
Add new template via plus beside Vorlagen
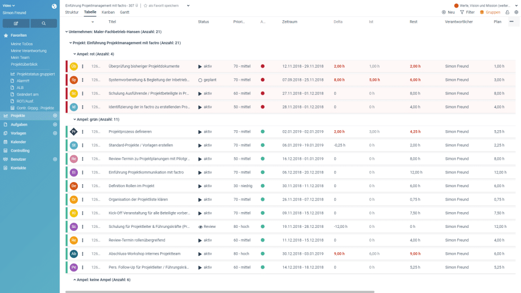point(55,133)
